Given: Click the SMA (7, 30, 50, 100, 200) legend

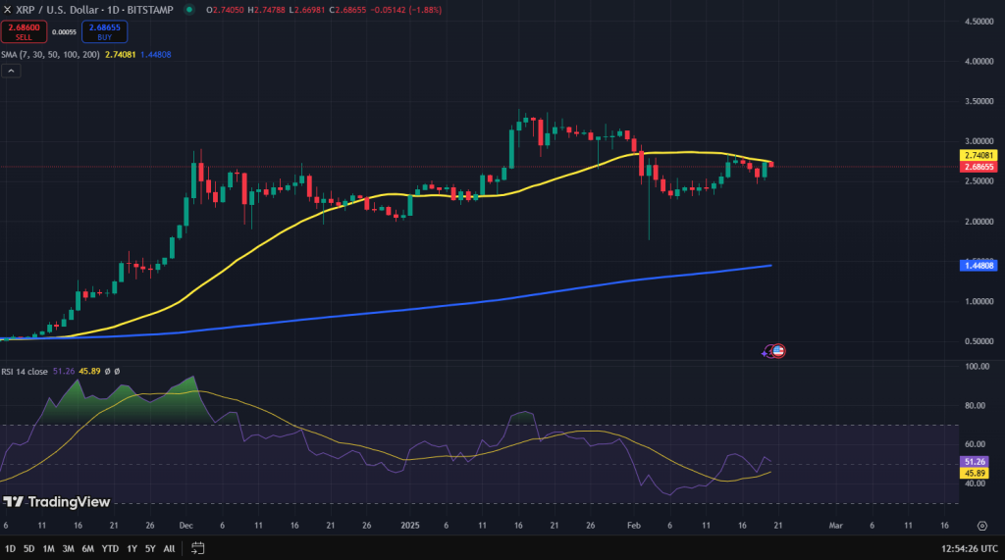Looking at the screenshot, I should click(x=50, y=55).
